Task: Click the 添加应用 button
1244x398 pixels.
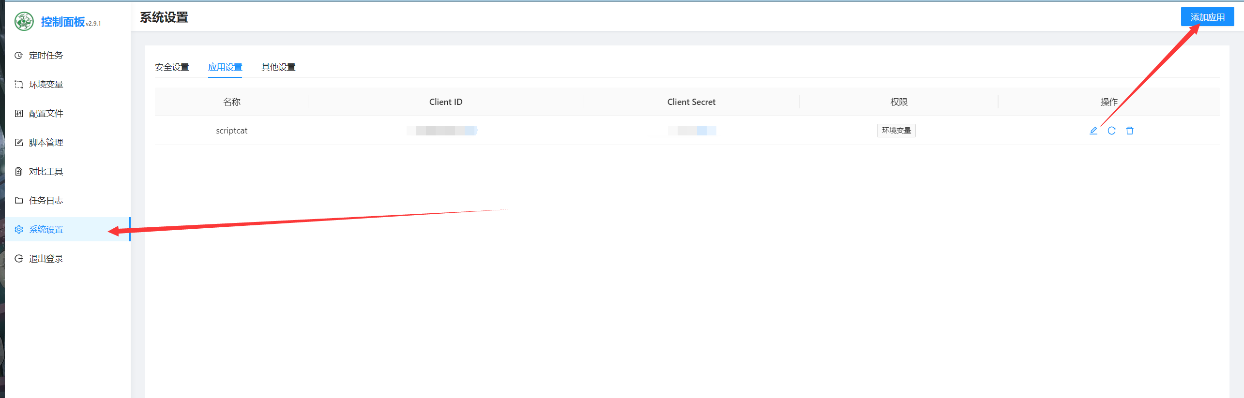Action: 1207,17
